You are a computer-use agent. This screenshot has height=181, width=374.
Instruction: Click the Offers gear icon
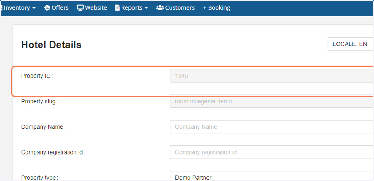[x=47, y=8]
